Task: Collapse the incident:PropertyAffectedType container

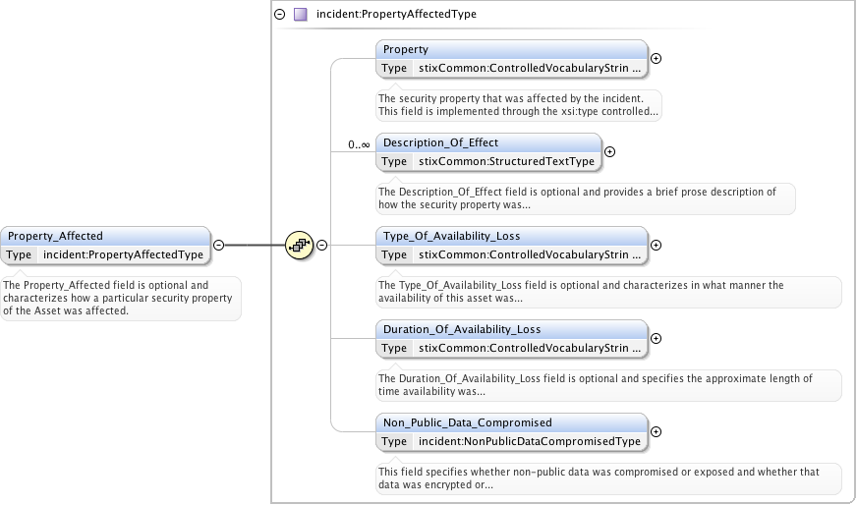Action: click(x=280, y=15)
